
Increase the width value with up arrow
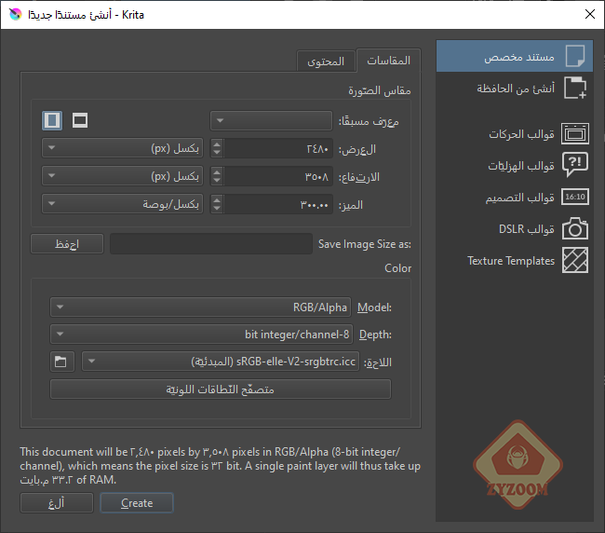(x=217, y=144)
